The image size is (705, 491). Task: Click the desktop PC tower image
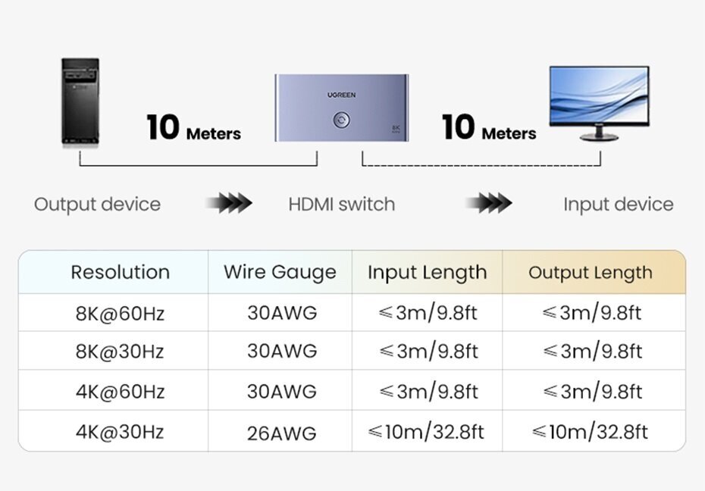coord(80,102)
